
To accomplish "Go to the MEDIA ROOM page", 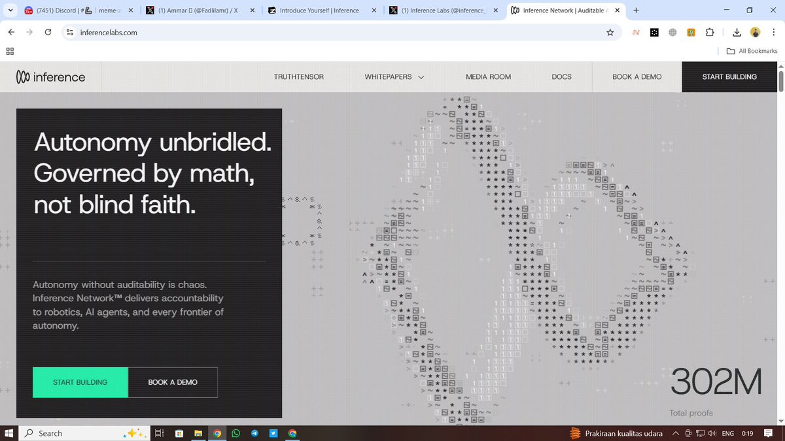I will click(x=489, y=77).
